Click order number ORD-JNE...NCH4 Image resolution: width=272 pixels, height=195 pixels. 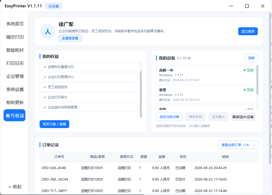(x=55, y=179)
